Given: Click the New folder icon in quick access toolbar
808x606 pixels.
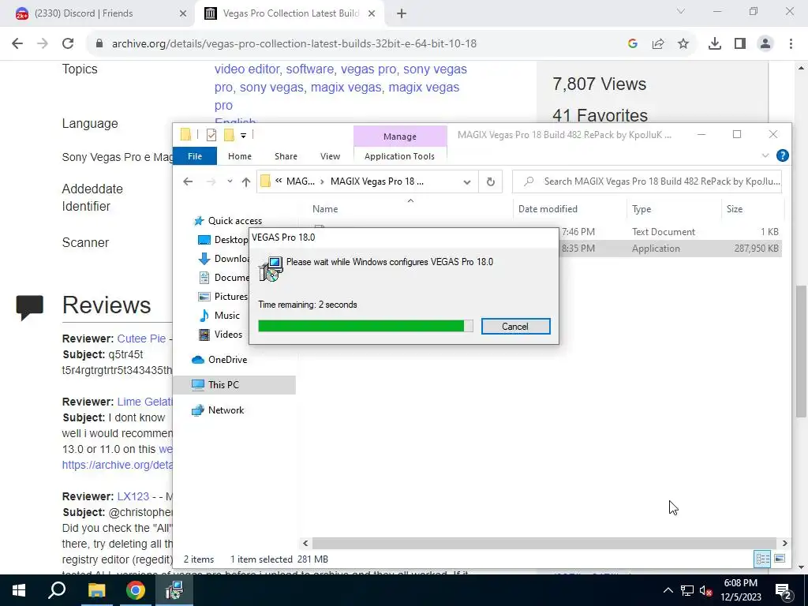Looking at the screenshot, I should [x=229, y=135].
